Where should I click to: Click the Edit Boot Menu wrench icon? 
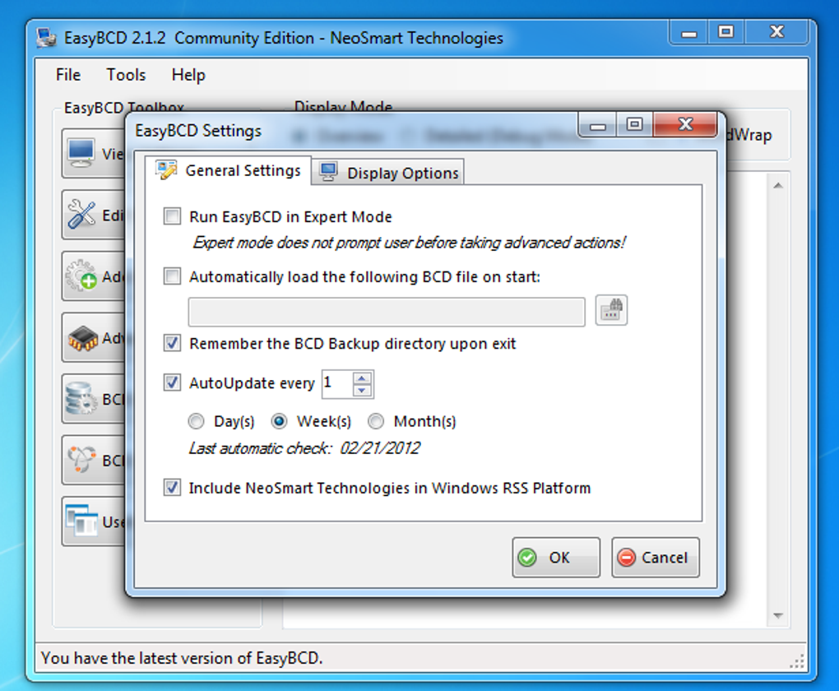tap(81, 215)
